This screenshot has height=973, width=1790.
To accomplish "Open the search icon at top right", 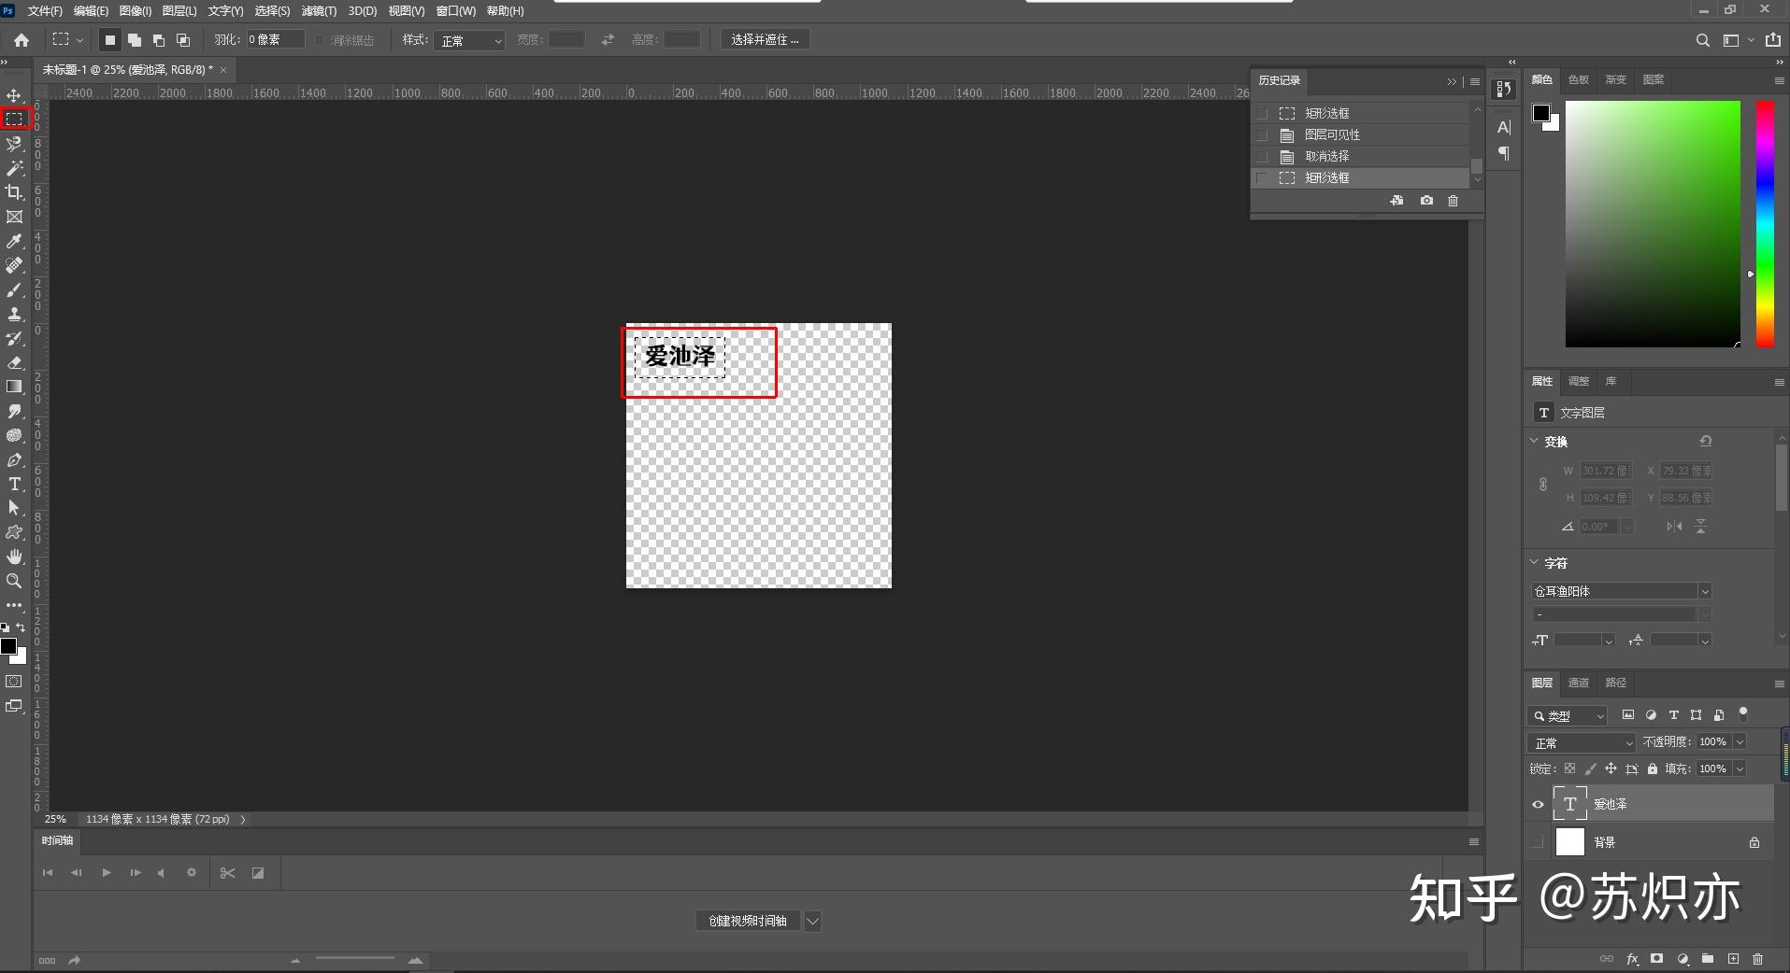I will (x=1703, y=40).
